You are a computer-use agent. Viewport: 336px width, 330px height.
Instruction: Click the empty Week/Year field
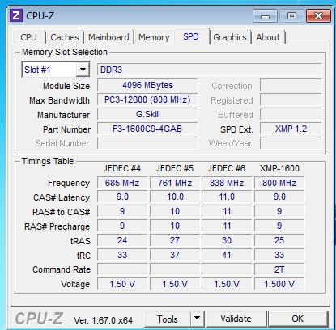pyautogui.click(x=291, y=143)
